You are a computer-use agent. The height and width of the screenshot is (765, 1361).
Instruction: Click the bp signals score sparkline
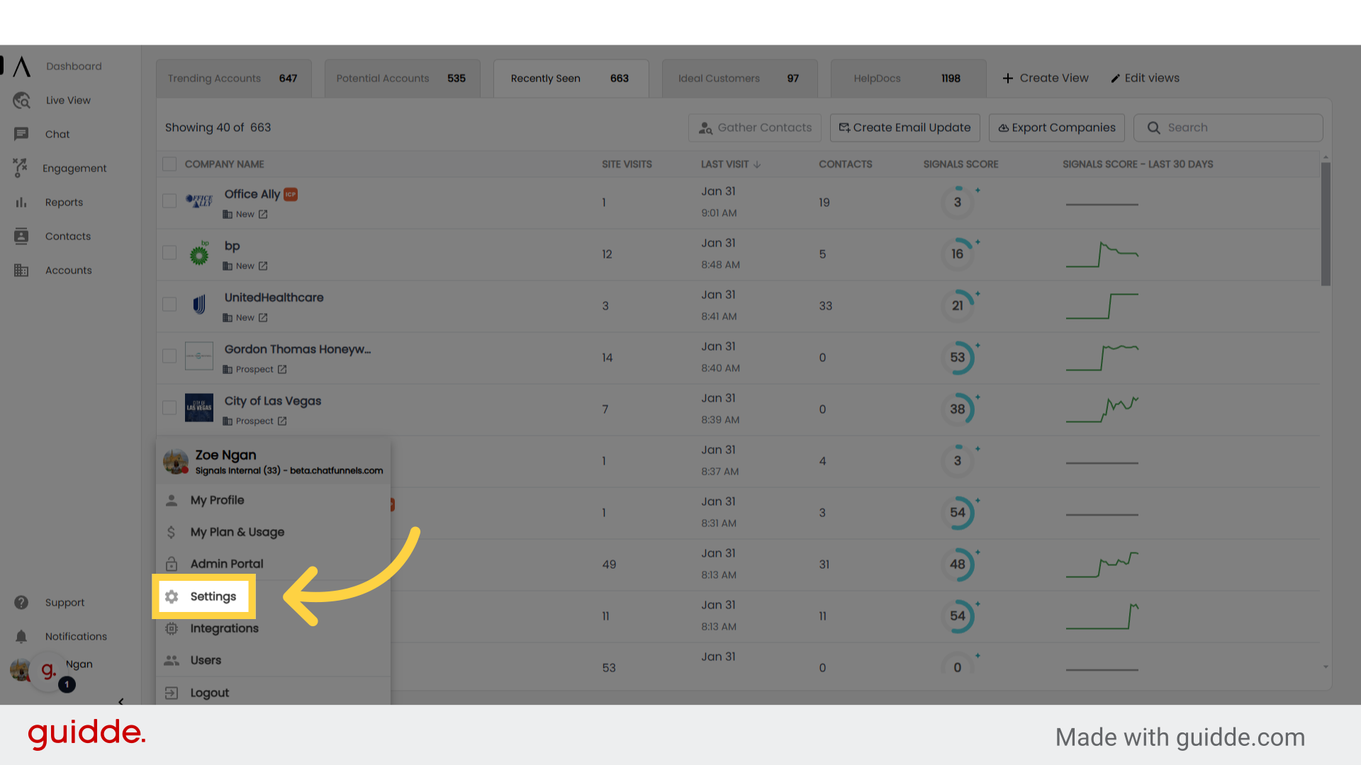[x=1102, y=254]
